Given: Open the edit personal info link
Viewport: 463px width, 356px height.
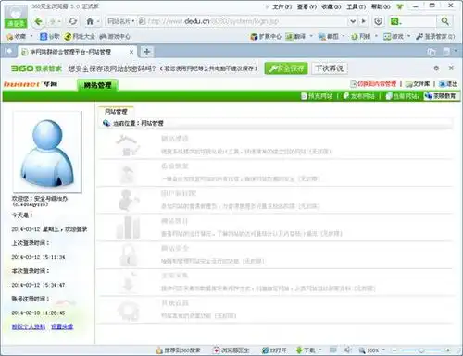Looking at the screenshot, I should [29, 326].
